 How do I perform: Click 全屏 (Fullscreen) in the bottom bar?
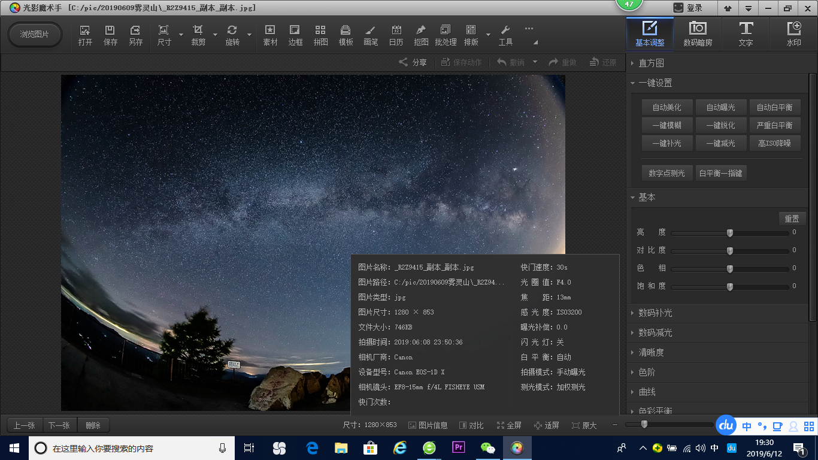tap(509, 425)
